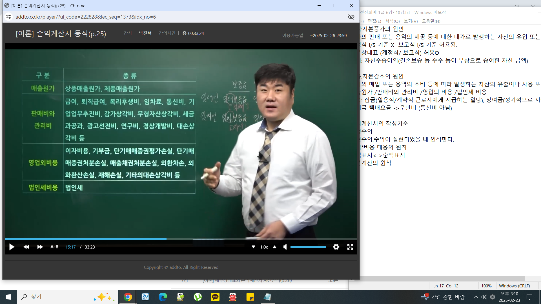Click the fast-forward icon in player

(40, 247)
